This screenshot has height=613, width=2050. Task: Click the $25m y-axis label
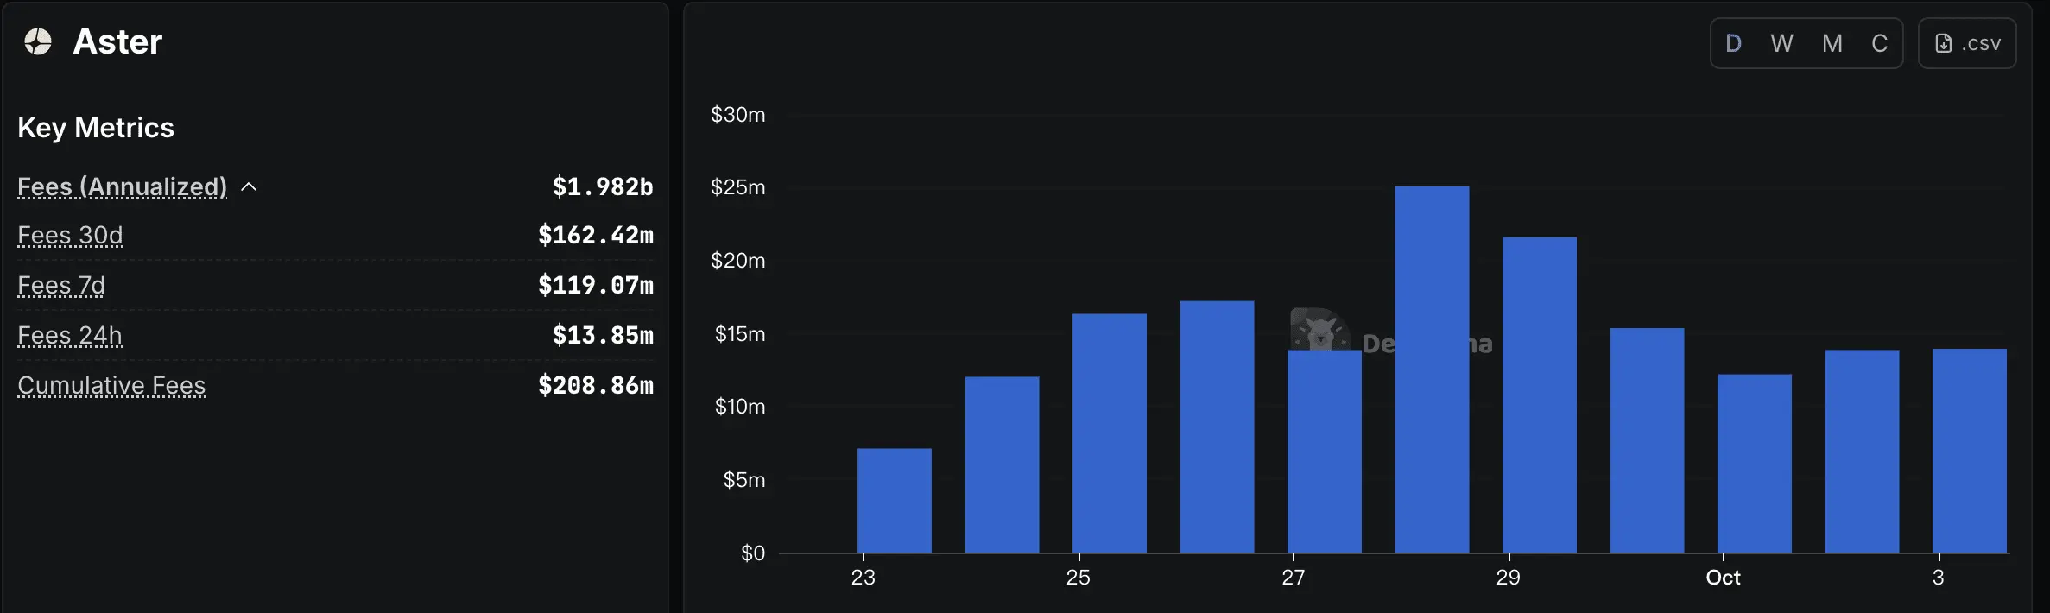click(737, 187)
